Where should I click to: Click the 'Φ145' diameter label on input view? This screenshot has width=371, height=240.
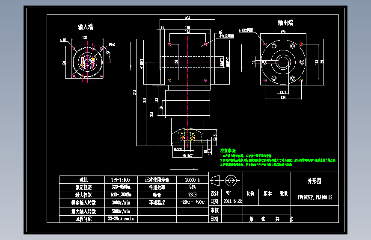(112, 44)
